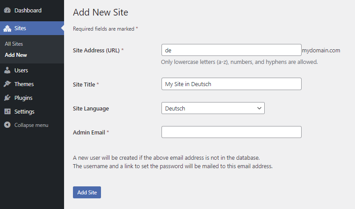355x209 pixels.
Task: Click into the Site Title field
Action: coord(231,84)
